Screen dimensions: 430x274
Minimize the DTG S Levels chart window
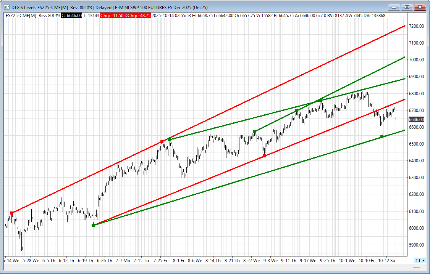click(x=394, y=7)
